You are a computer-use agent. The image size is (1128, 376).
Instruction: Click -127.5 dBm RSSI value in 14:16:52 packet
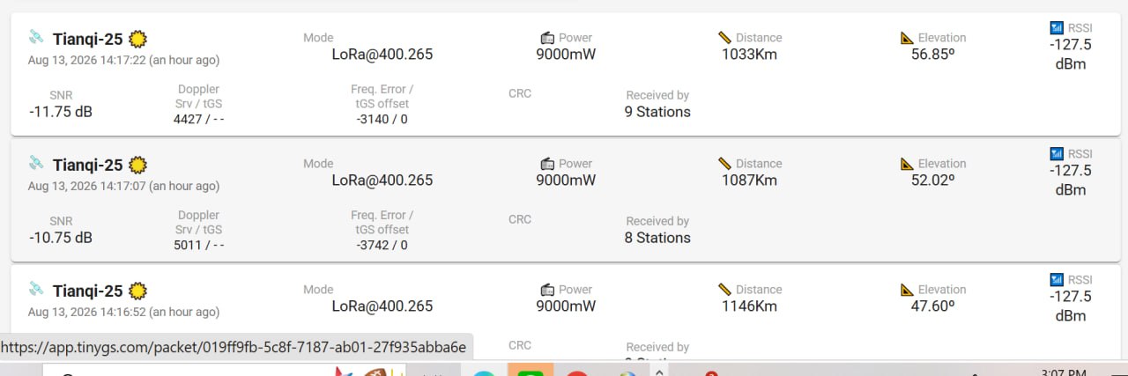(x=1071, y=306)
